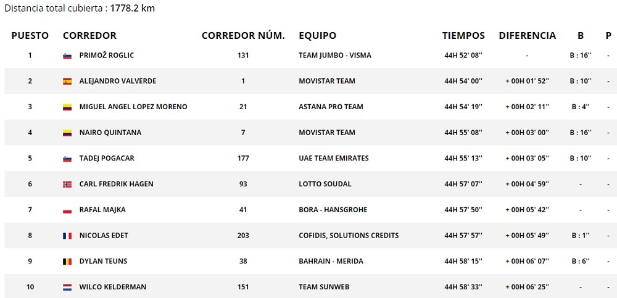Click the Colombian flag beside Nairo Quintana
Viewport: 617px width, 298px height.
point(67,133)
